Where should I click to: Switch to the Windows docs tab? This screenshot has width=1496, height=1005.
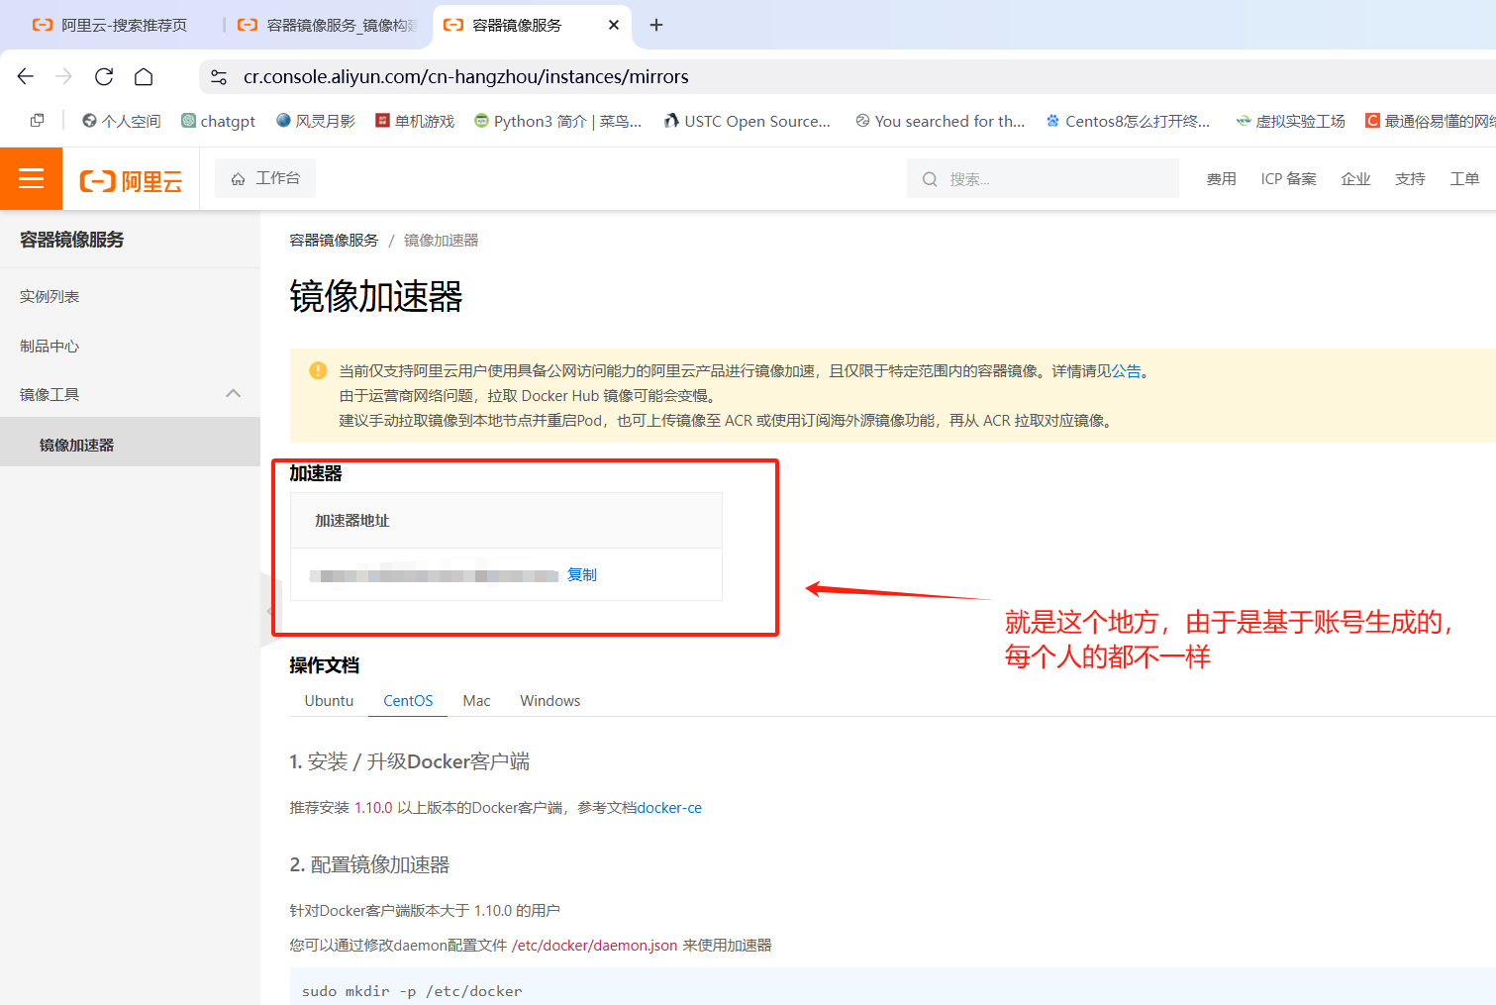coord(550,701)
